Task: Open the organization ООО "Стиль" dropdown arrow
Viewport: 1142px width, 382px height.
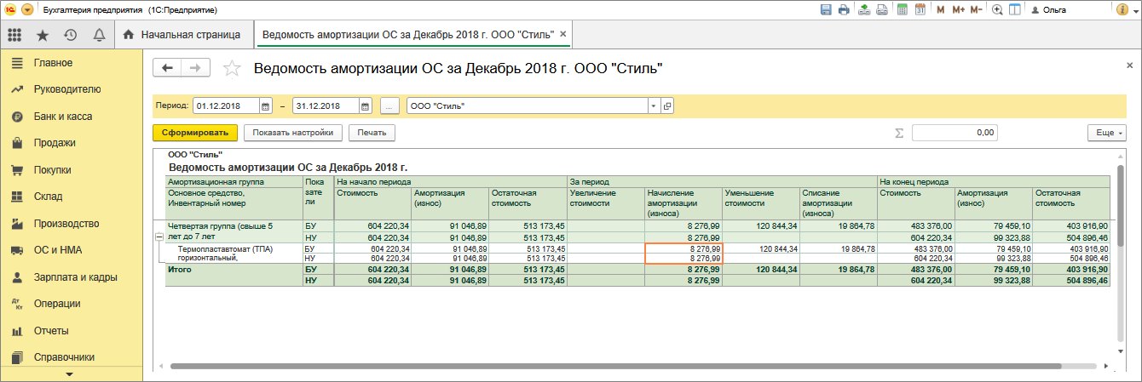Action: pos(654,106)
